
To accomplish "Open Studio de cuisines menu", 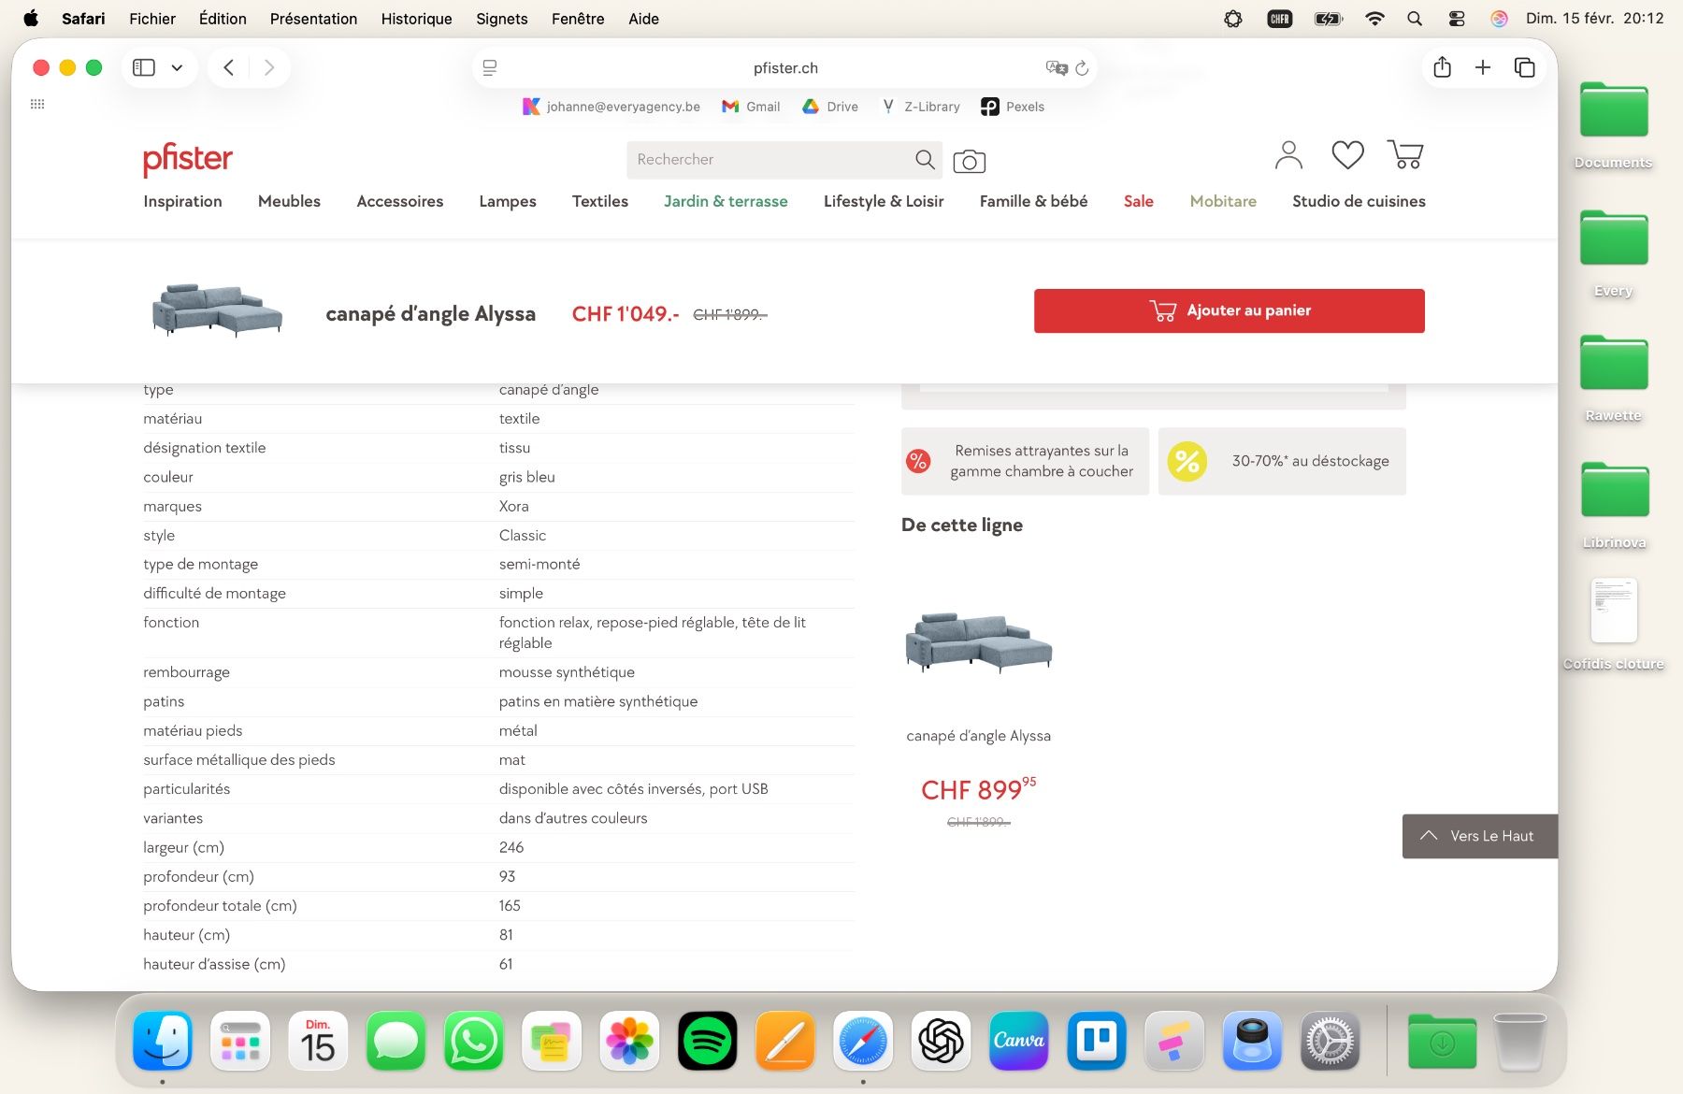I will (x=1359, y=201).
